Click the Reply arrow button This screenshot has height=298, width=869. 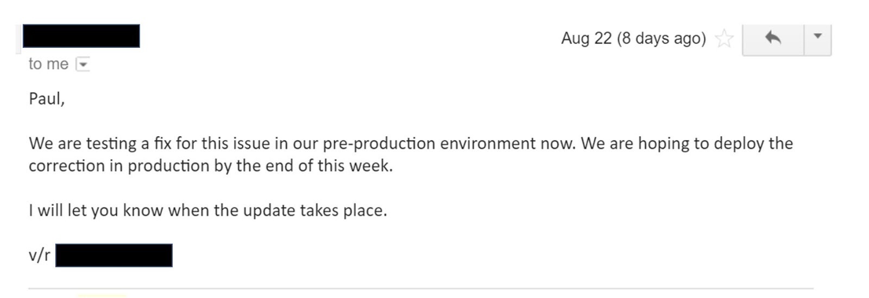point(772,38)
